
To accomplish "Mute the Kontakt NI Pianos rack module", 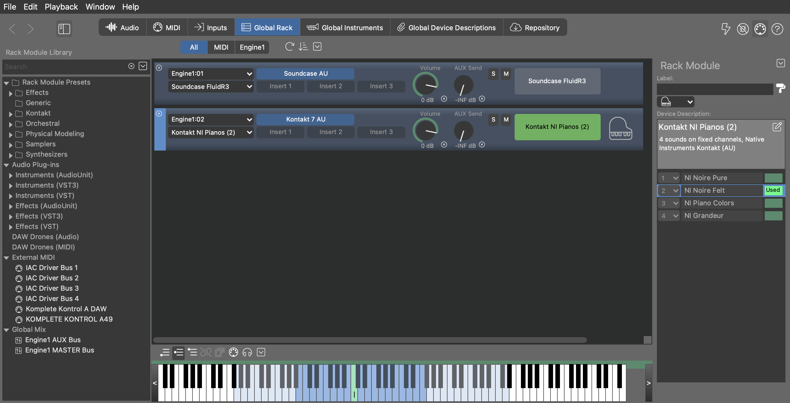I will (506, 120).
